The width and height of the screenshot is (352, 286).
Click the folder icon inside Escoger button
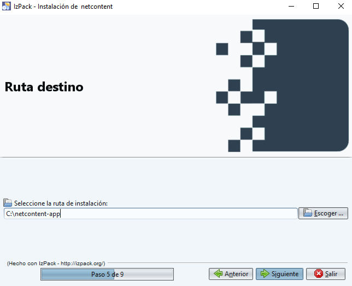pyautogui.click(x=307, y=213)
